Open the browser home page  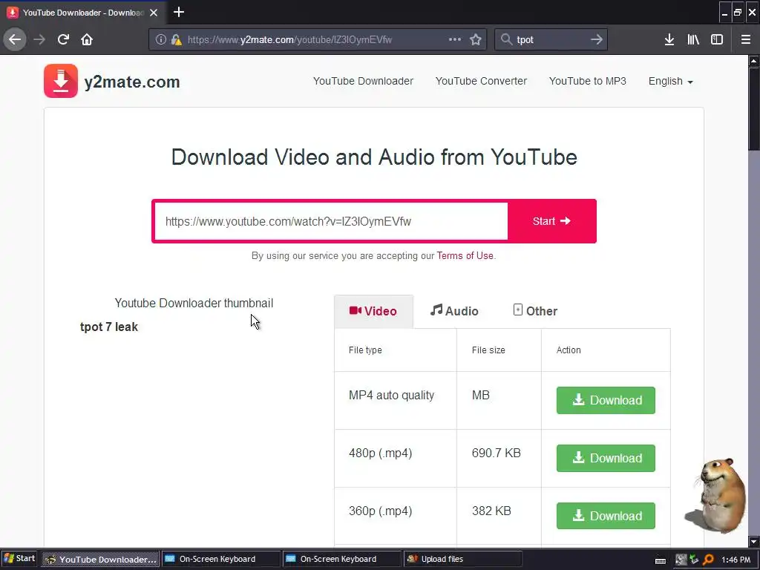tap(87, 39)
